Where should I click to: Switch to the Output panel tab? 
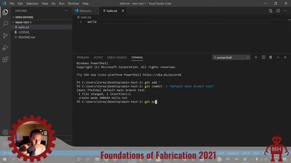[x=98, y=58]
